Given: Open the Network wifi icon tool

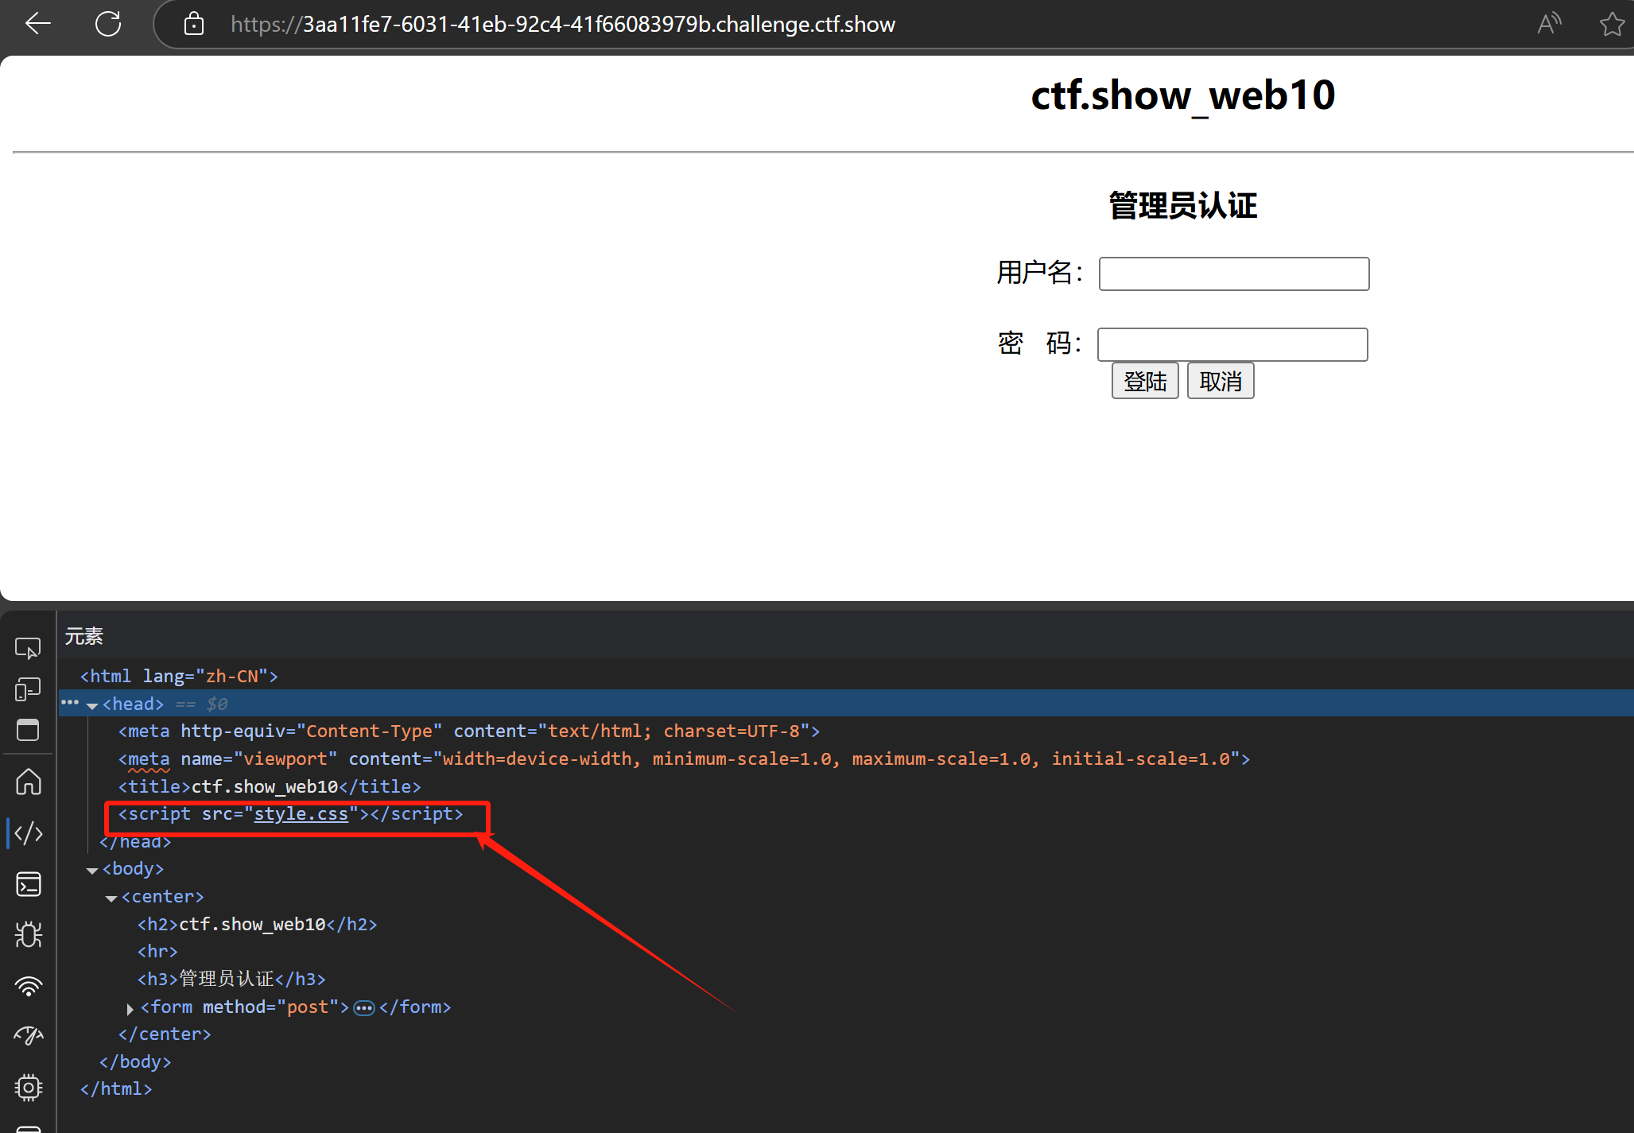Looking at the screenshot, I should [28, 986].
